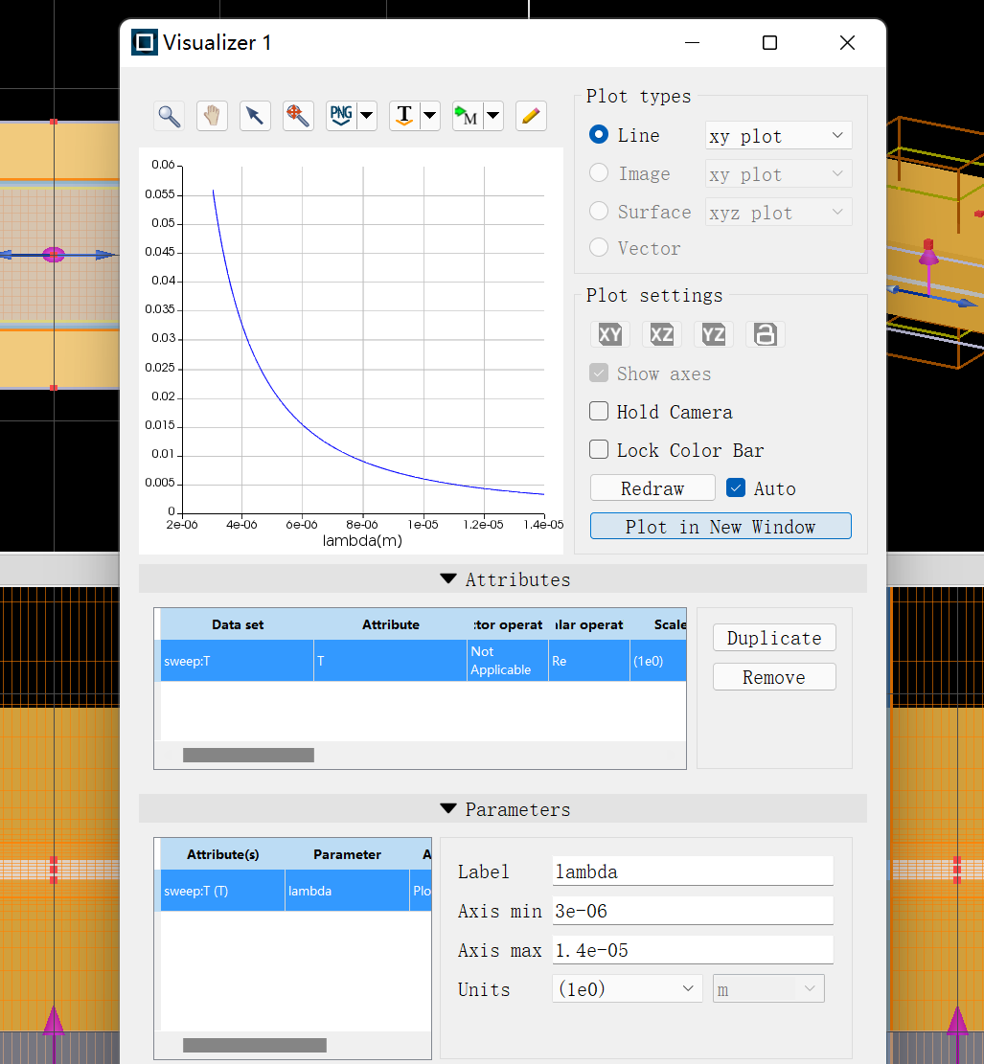The width and height of the screenshot is (984, 1064).
Task: Activate the pan hand tool
Action: 212,117
